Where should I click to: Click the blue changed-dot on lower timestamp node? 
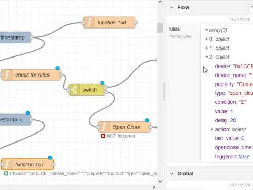[x=27, y=113]
